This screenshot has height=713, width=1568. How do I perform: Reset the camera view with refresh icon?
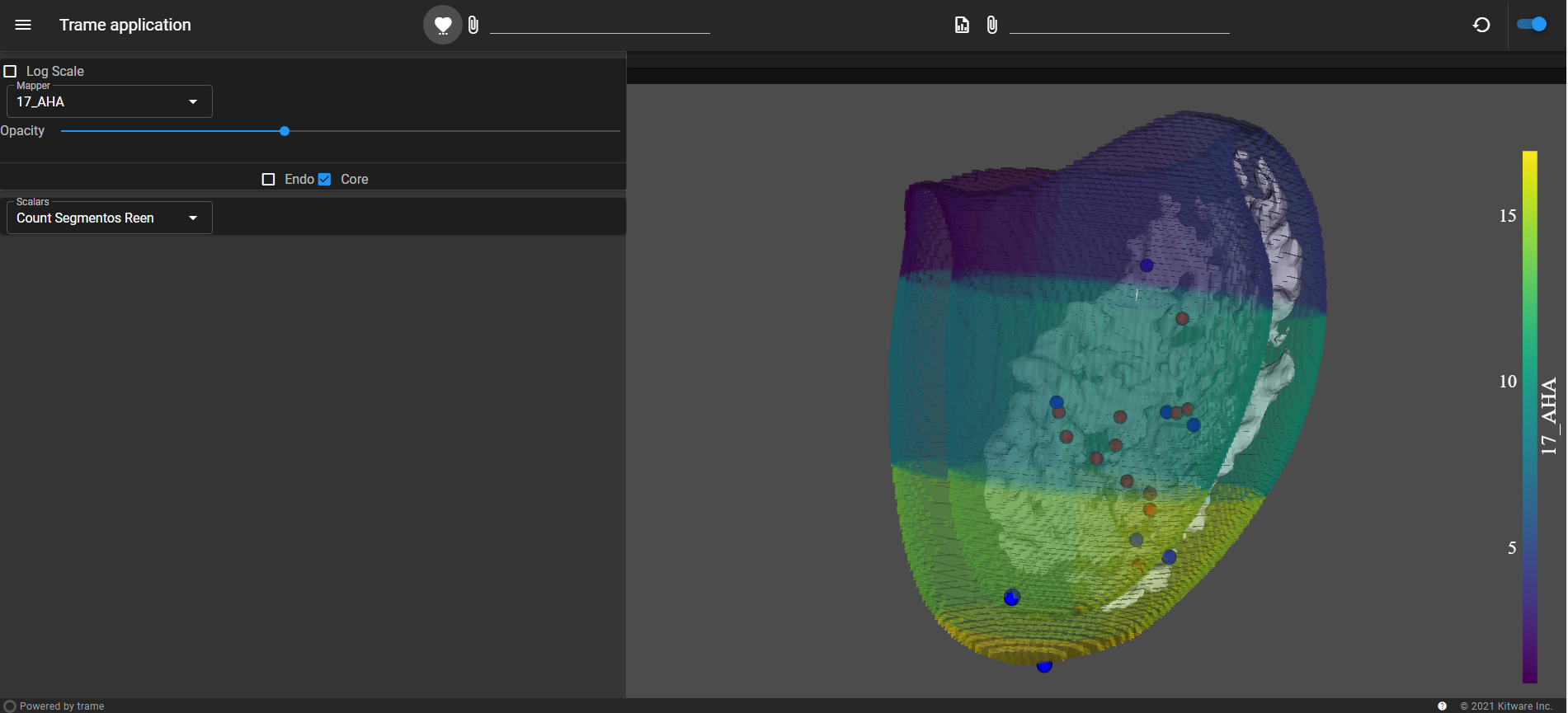tap(1481, 25)
